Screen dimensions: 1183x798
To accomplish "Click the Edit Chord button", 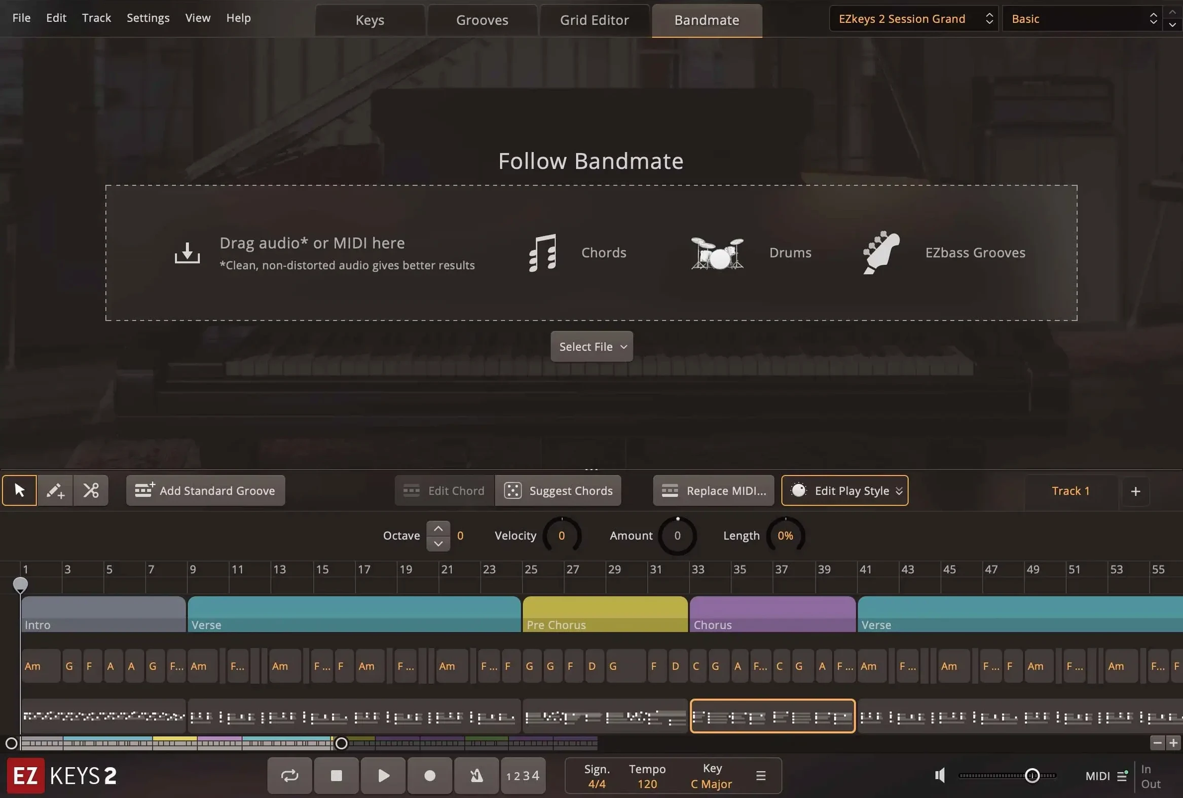I will pos(445,490).
